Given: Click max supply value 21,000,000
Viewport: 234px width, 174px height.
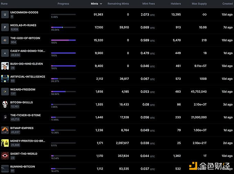Looking at the screenshot, I should (x=199, y=117).
